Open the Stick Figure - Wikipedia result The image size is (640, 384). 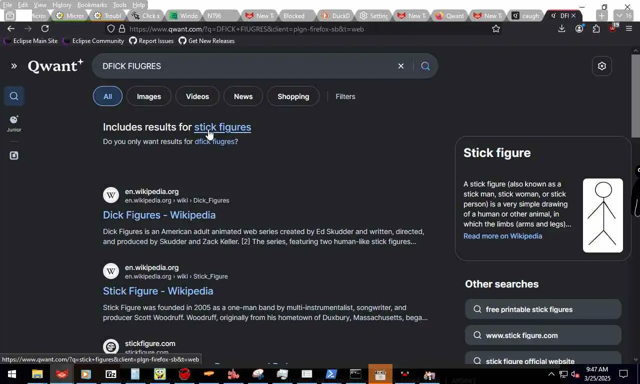pos(158,291)
